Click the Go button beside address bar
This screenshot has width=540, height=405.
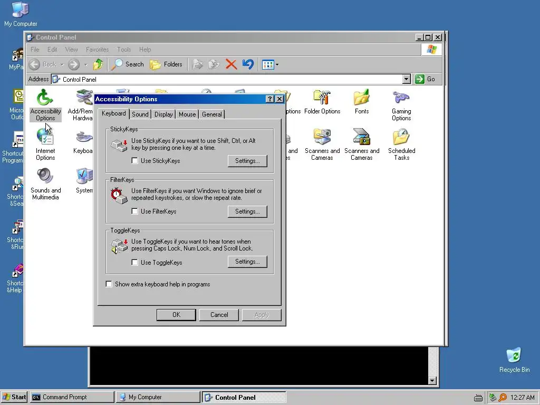click(426, 79)
